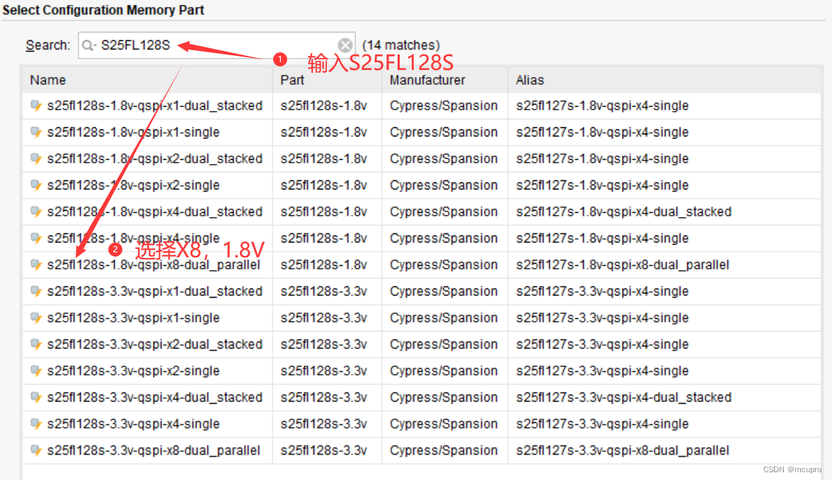832x480 pixels.
Task: Click Cypress/Spansion in 1.8v-qspi-x2-single row
Action: click(444, 185)
